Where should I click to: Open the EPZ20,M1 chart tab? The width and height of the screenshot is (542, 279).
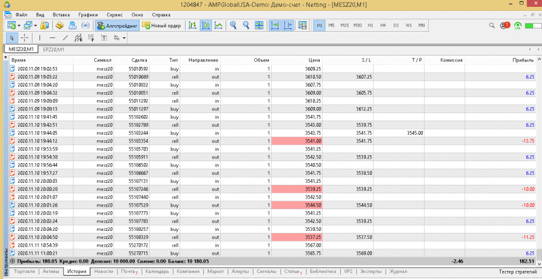tap(54, 49)
